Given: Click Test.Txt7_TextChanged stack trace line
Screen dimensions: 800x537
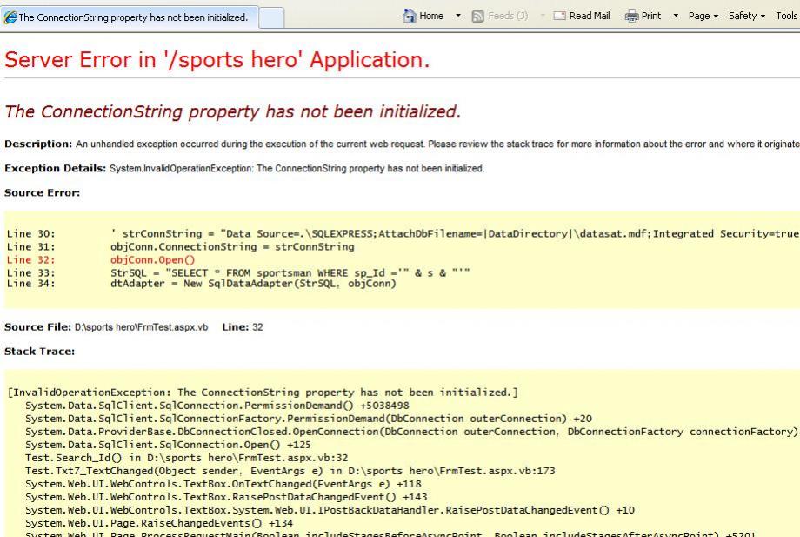Looking at the screenshot, I should (x=290, y=471).
